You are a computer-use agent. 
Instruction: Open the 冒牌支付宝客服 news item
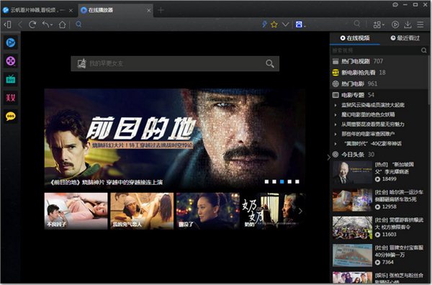point(379,255)
